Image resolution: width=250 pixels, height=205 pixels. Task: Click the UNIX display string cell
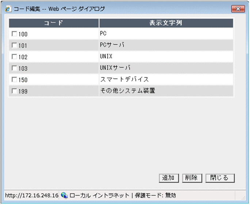(x=166, y=56)
